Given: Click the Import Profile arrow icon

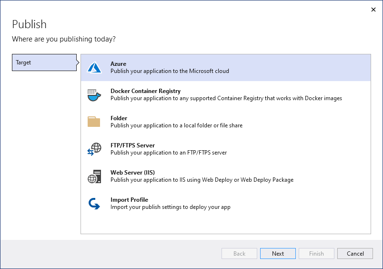Looking at the screenshot, I should pyautogui.click(x=94, y=204).
